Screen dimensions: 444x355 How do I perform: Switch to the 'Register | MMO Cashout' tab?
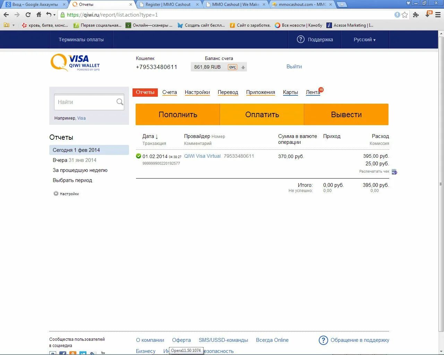point(168,5)
